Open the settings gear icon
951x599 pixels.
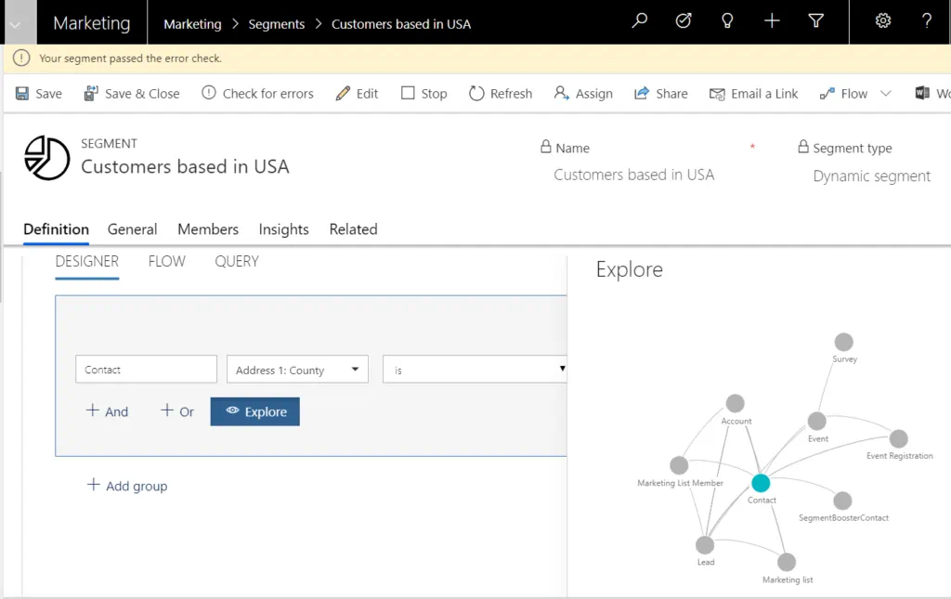coord(883,21)
